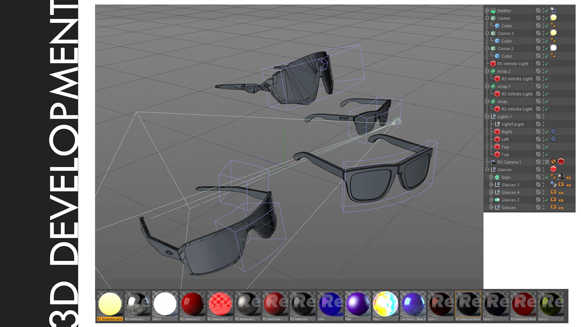Toggle visibility dots for Glasses 3

point(543,185)
